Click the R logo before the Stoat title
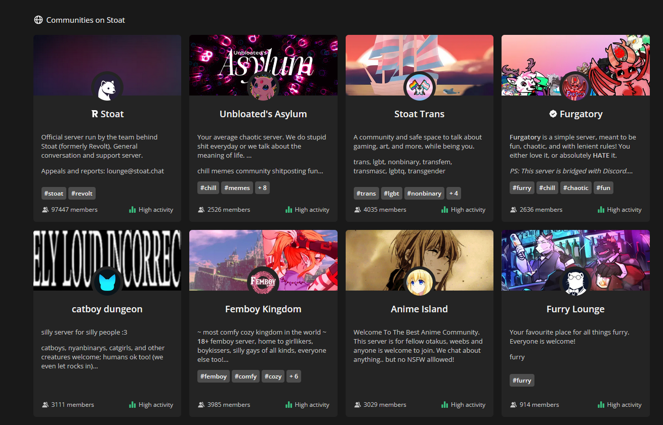The width and height of the screenshot is (663, 425). pos(95,114)
